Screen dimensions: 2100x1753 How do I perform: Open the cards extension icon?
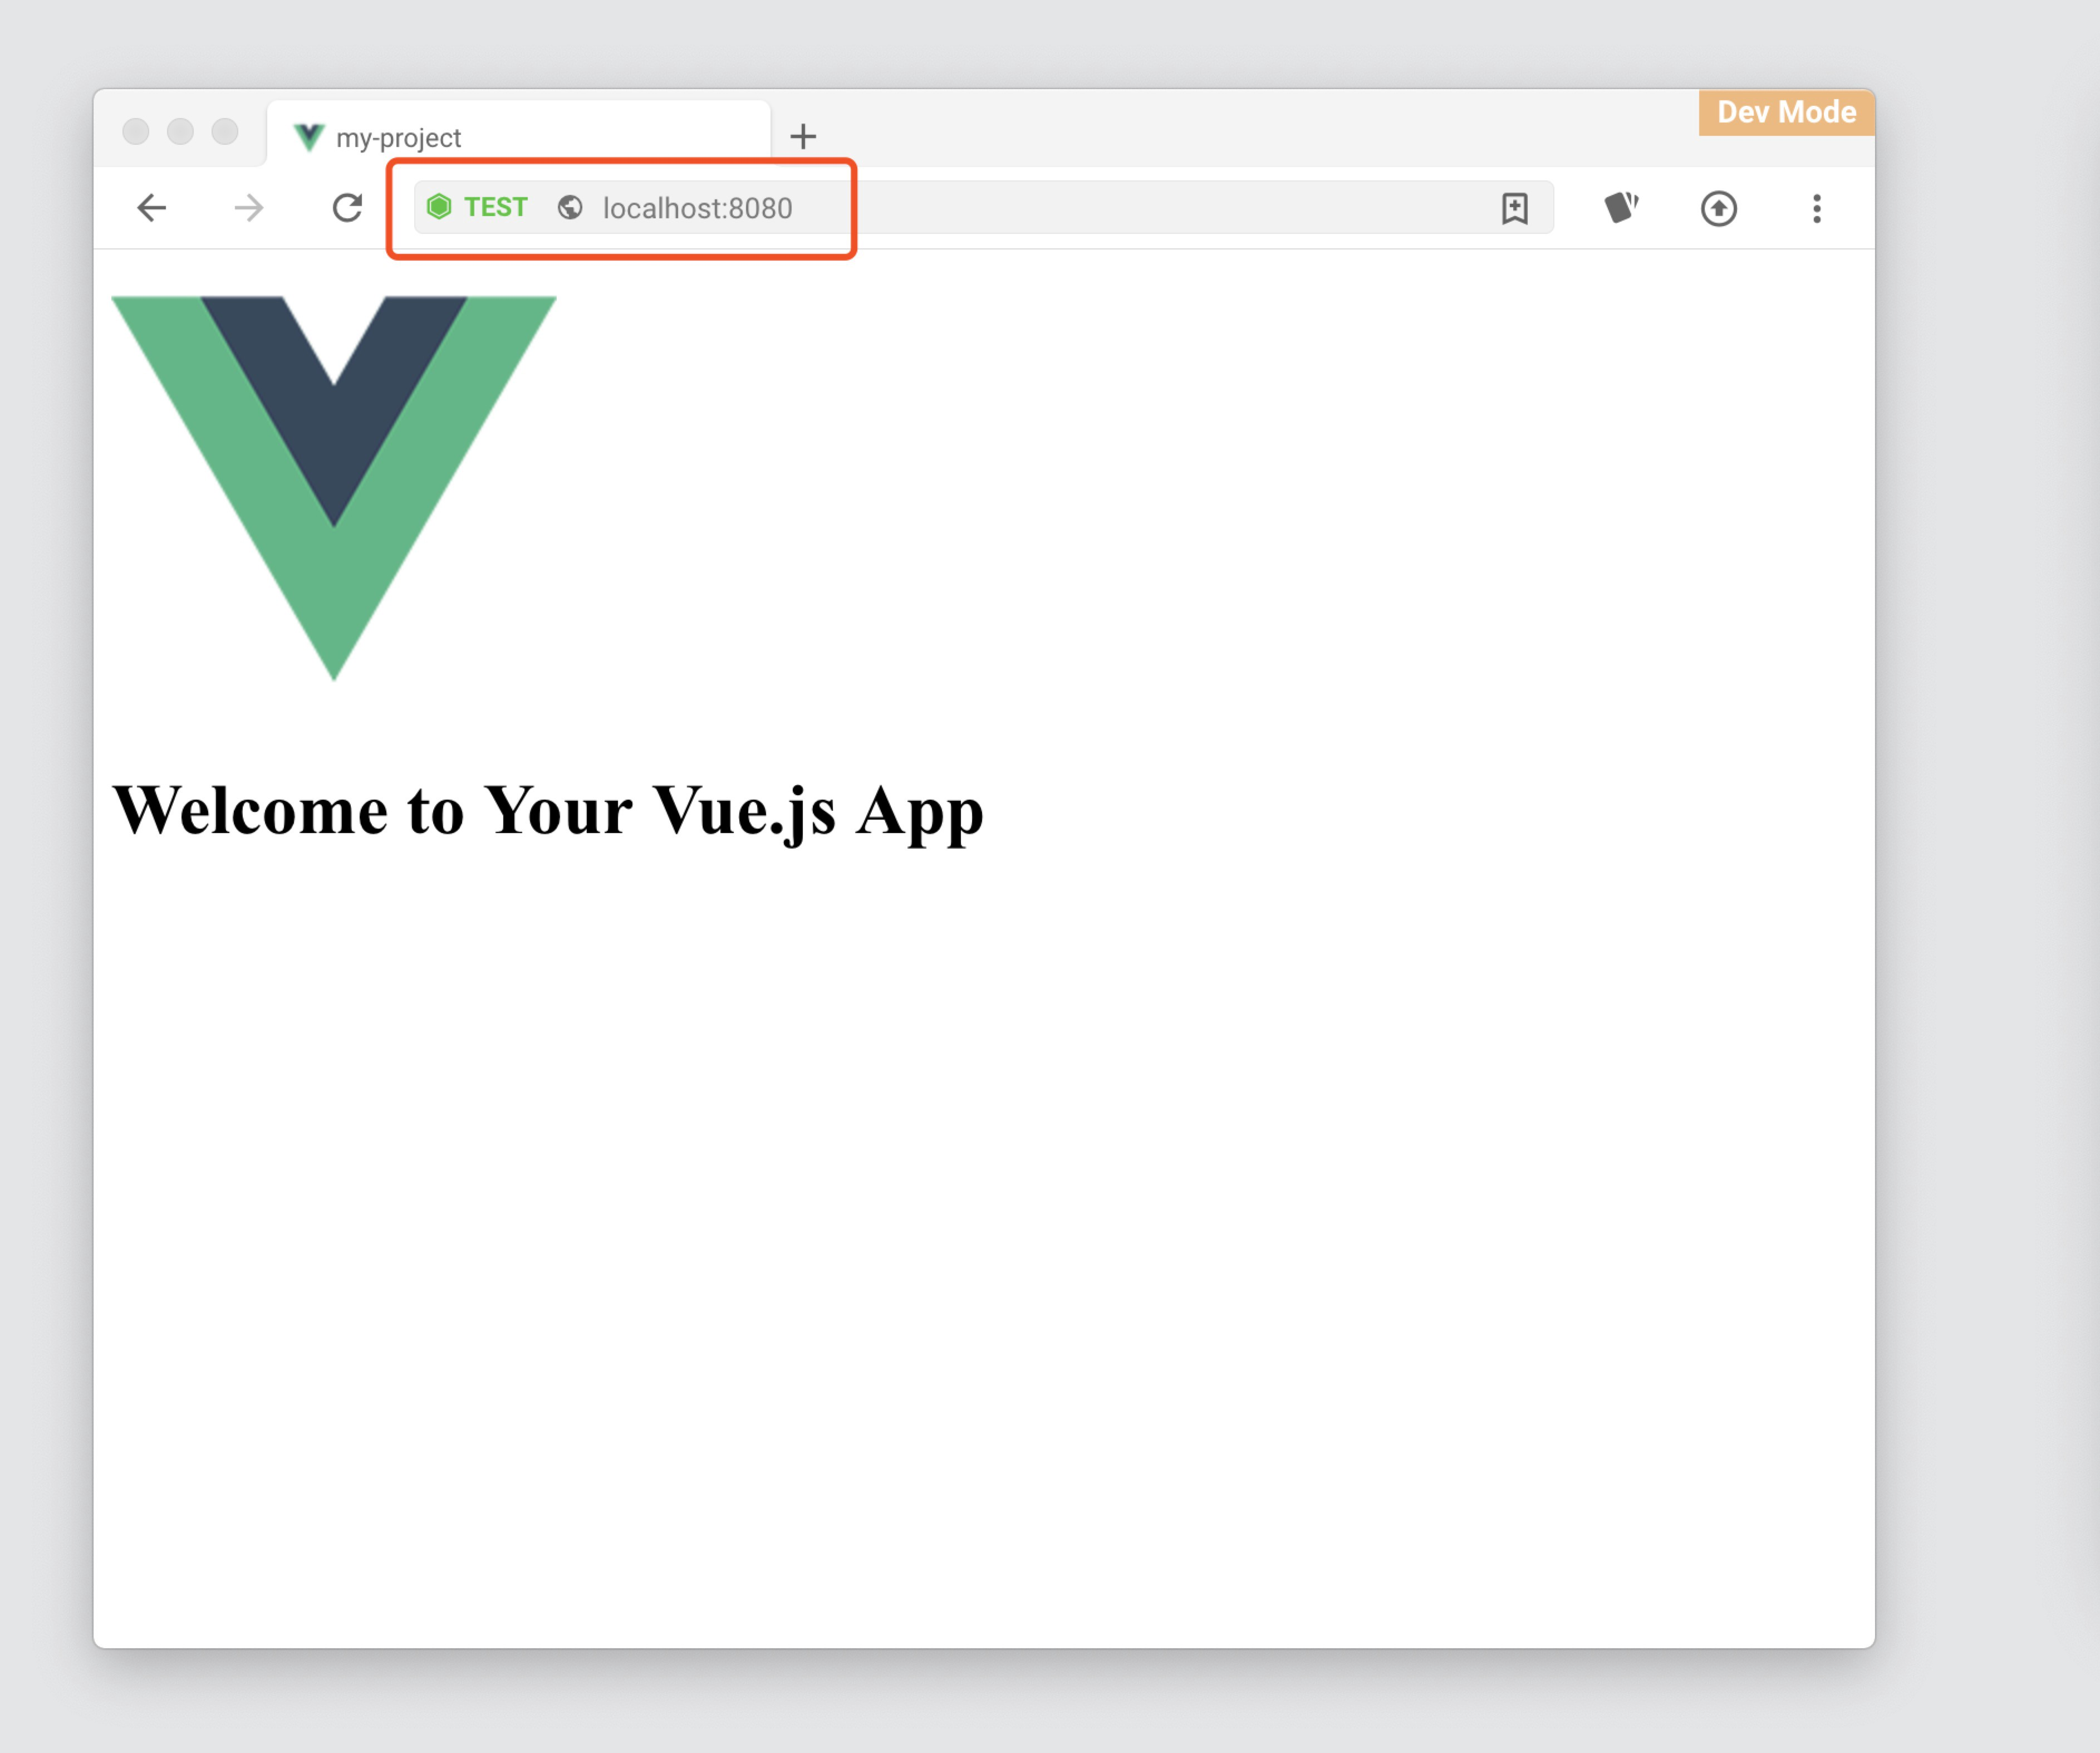pos(1621,207)
